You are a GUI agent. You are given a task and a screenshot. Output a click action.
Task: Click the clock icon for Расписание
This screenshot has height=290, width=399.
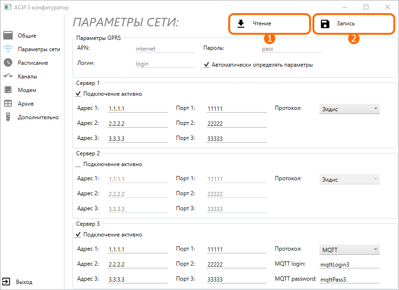(8, 62)
